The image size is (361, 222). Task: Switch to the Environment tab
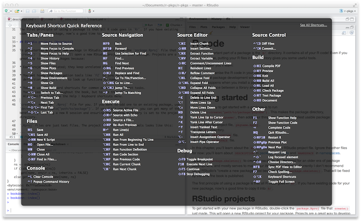point(198,20)
